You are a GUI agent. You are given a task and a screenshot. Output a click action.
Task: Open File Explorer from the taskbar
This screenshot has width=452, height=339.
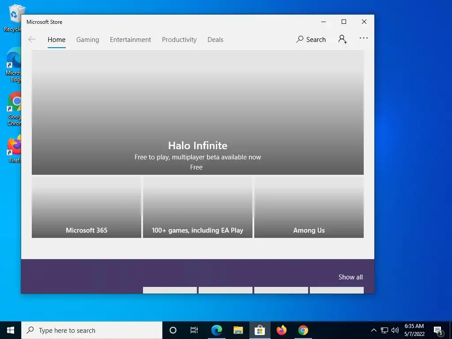click(x=238, y=330)
